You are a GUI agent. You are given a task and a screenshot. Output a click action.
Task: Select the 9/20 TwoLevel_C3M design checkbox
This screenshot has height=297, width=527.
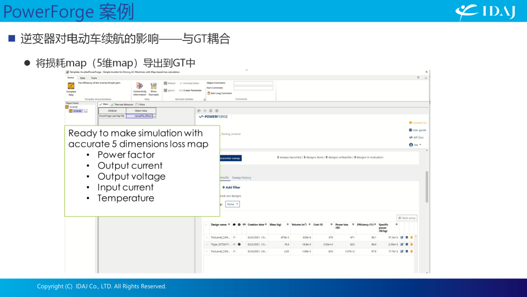[207, 251]
